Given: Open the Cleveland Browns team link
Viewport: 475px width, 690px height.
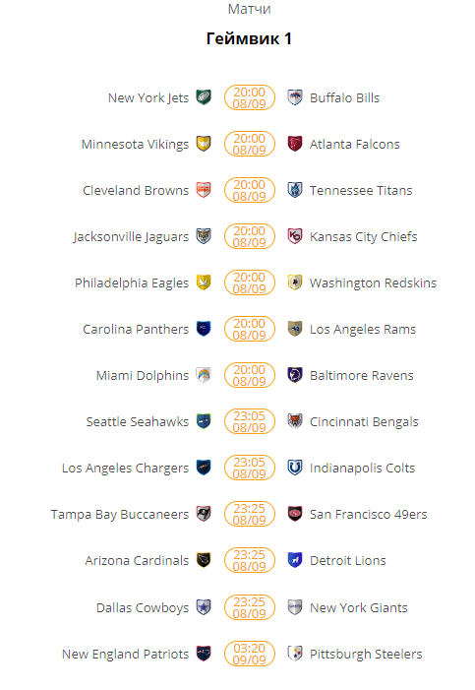Looking at the screenshot, I should pyautogui.click(x=136, y=190).
